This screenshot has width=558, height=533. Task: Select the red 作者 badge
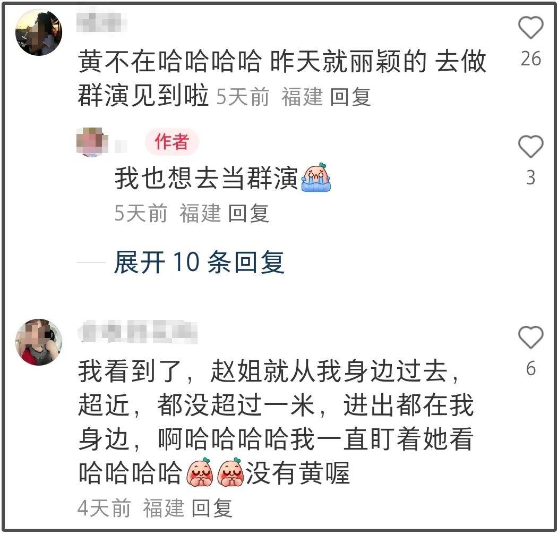pos(171,141)
